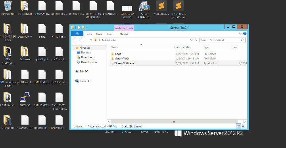Click the Up folder arrow button
286x148 pixels.
click(91, 40)
